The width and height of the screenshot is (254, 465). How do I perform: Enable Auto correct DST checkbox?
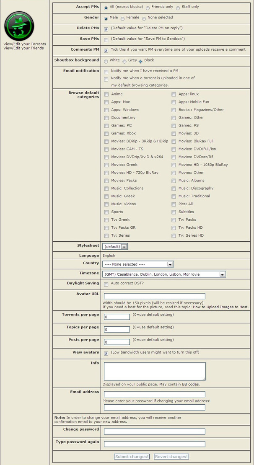tap(106, 285)
